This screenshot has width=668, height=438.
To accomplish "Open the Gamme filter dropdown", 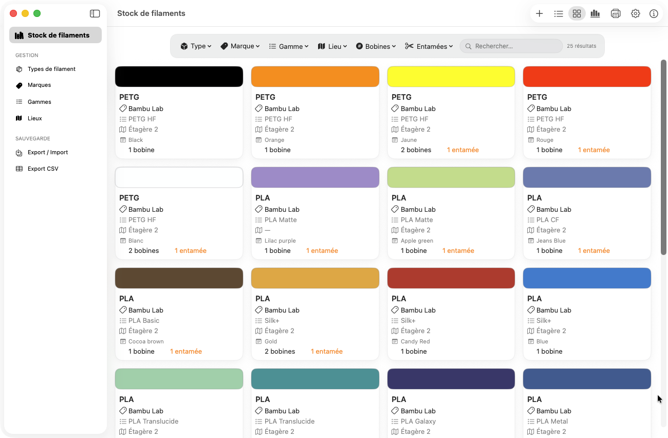I will pyautogui.click(x=289, y=46).
